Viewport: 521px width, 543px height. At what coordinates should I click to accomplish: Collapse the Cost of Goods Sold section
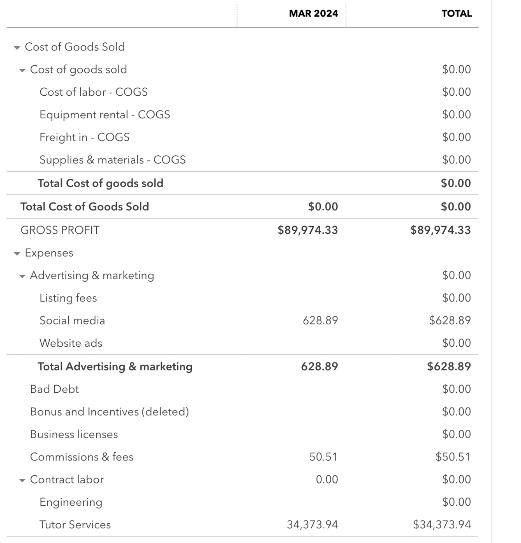(x=17, y=48)
